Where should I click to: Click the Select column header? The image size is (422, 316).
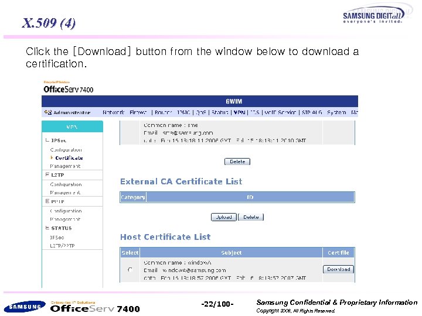tap(130, 253)
